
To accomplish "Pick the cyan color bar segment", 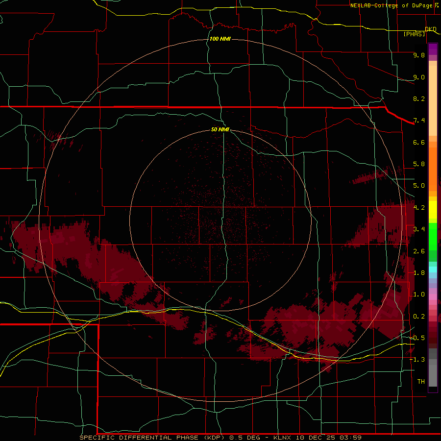I will click(x=433, y=269).
